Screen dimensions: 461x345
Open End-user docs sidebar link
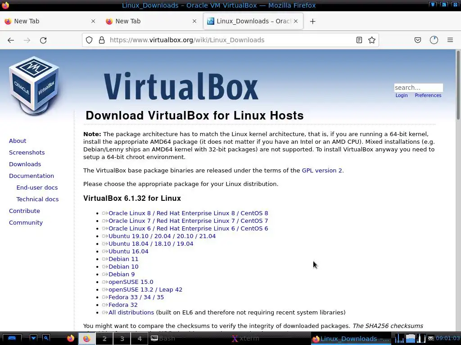[x=37, y=187]
